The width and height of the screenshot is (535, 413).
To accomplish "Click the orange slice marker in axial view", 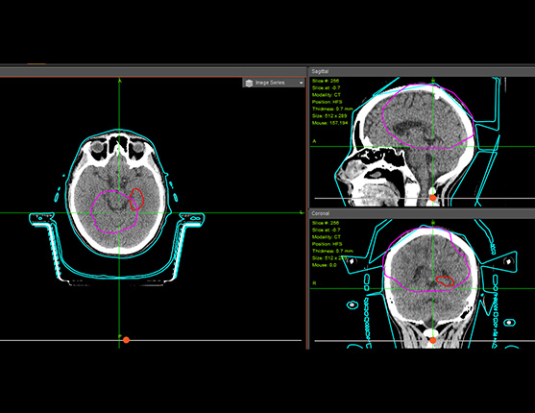I will click(126, 340).
